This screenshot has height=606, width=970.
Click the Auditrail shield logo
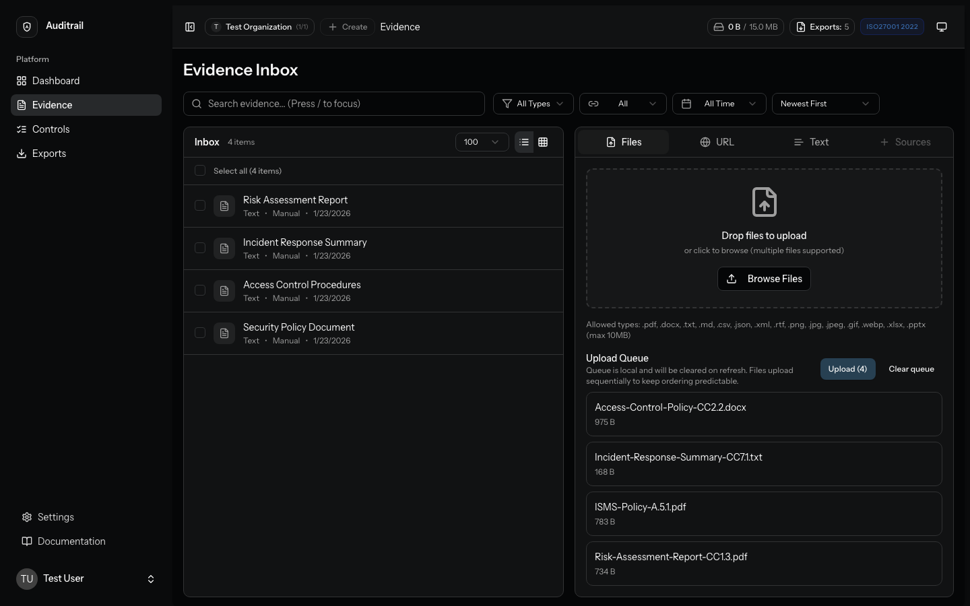coord(27,27)
